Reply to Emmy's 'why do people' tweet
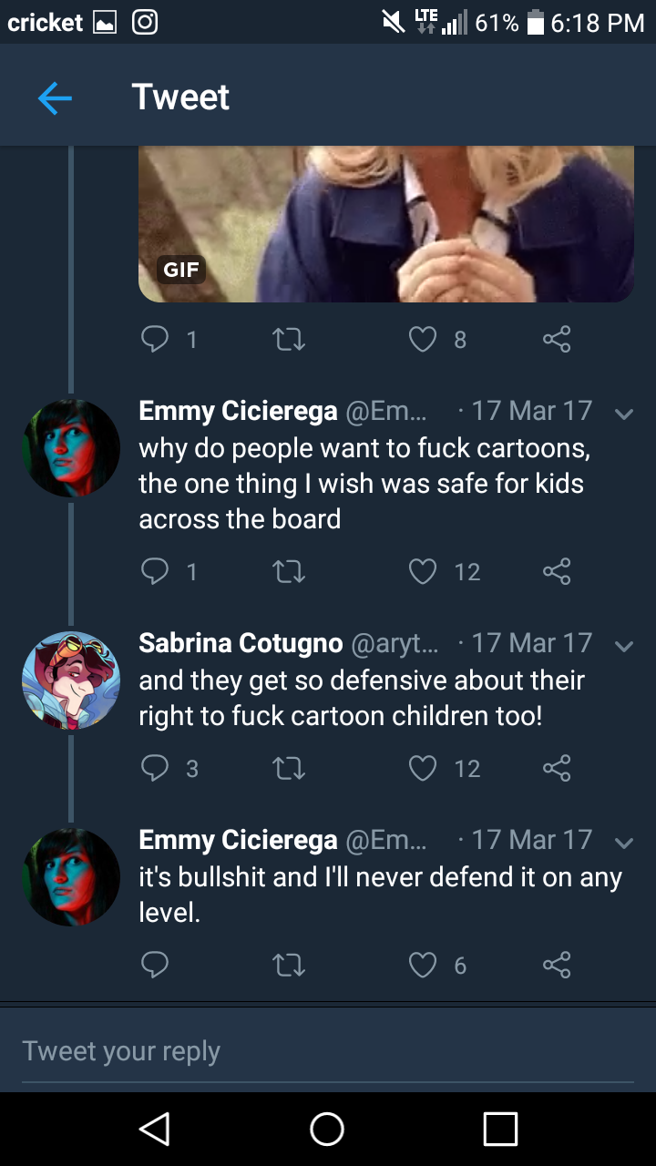656x1166 pixels. [155, 571]
